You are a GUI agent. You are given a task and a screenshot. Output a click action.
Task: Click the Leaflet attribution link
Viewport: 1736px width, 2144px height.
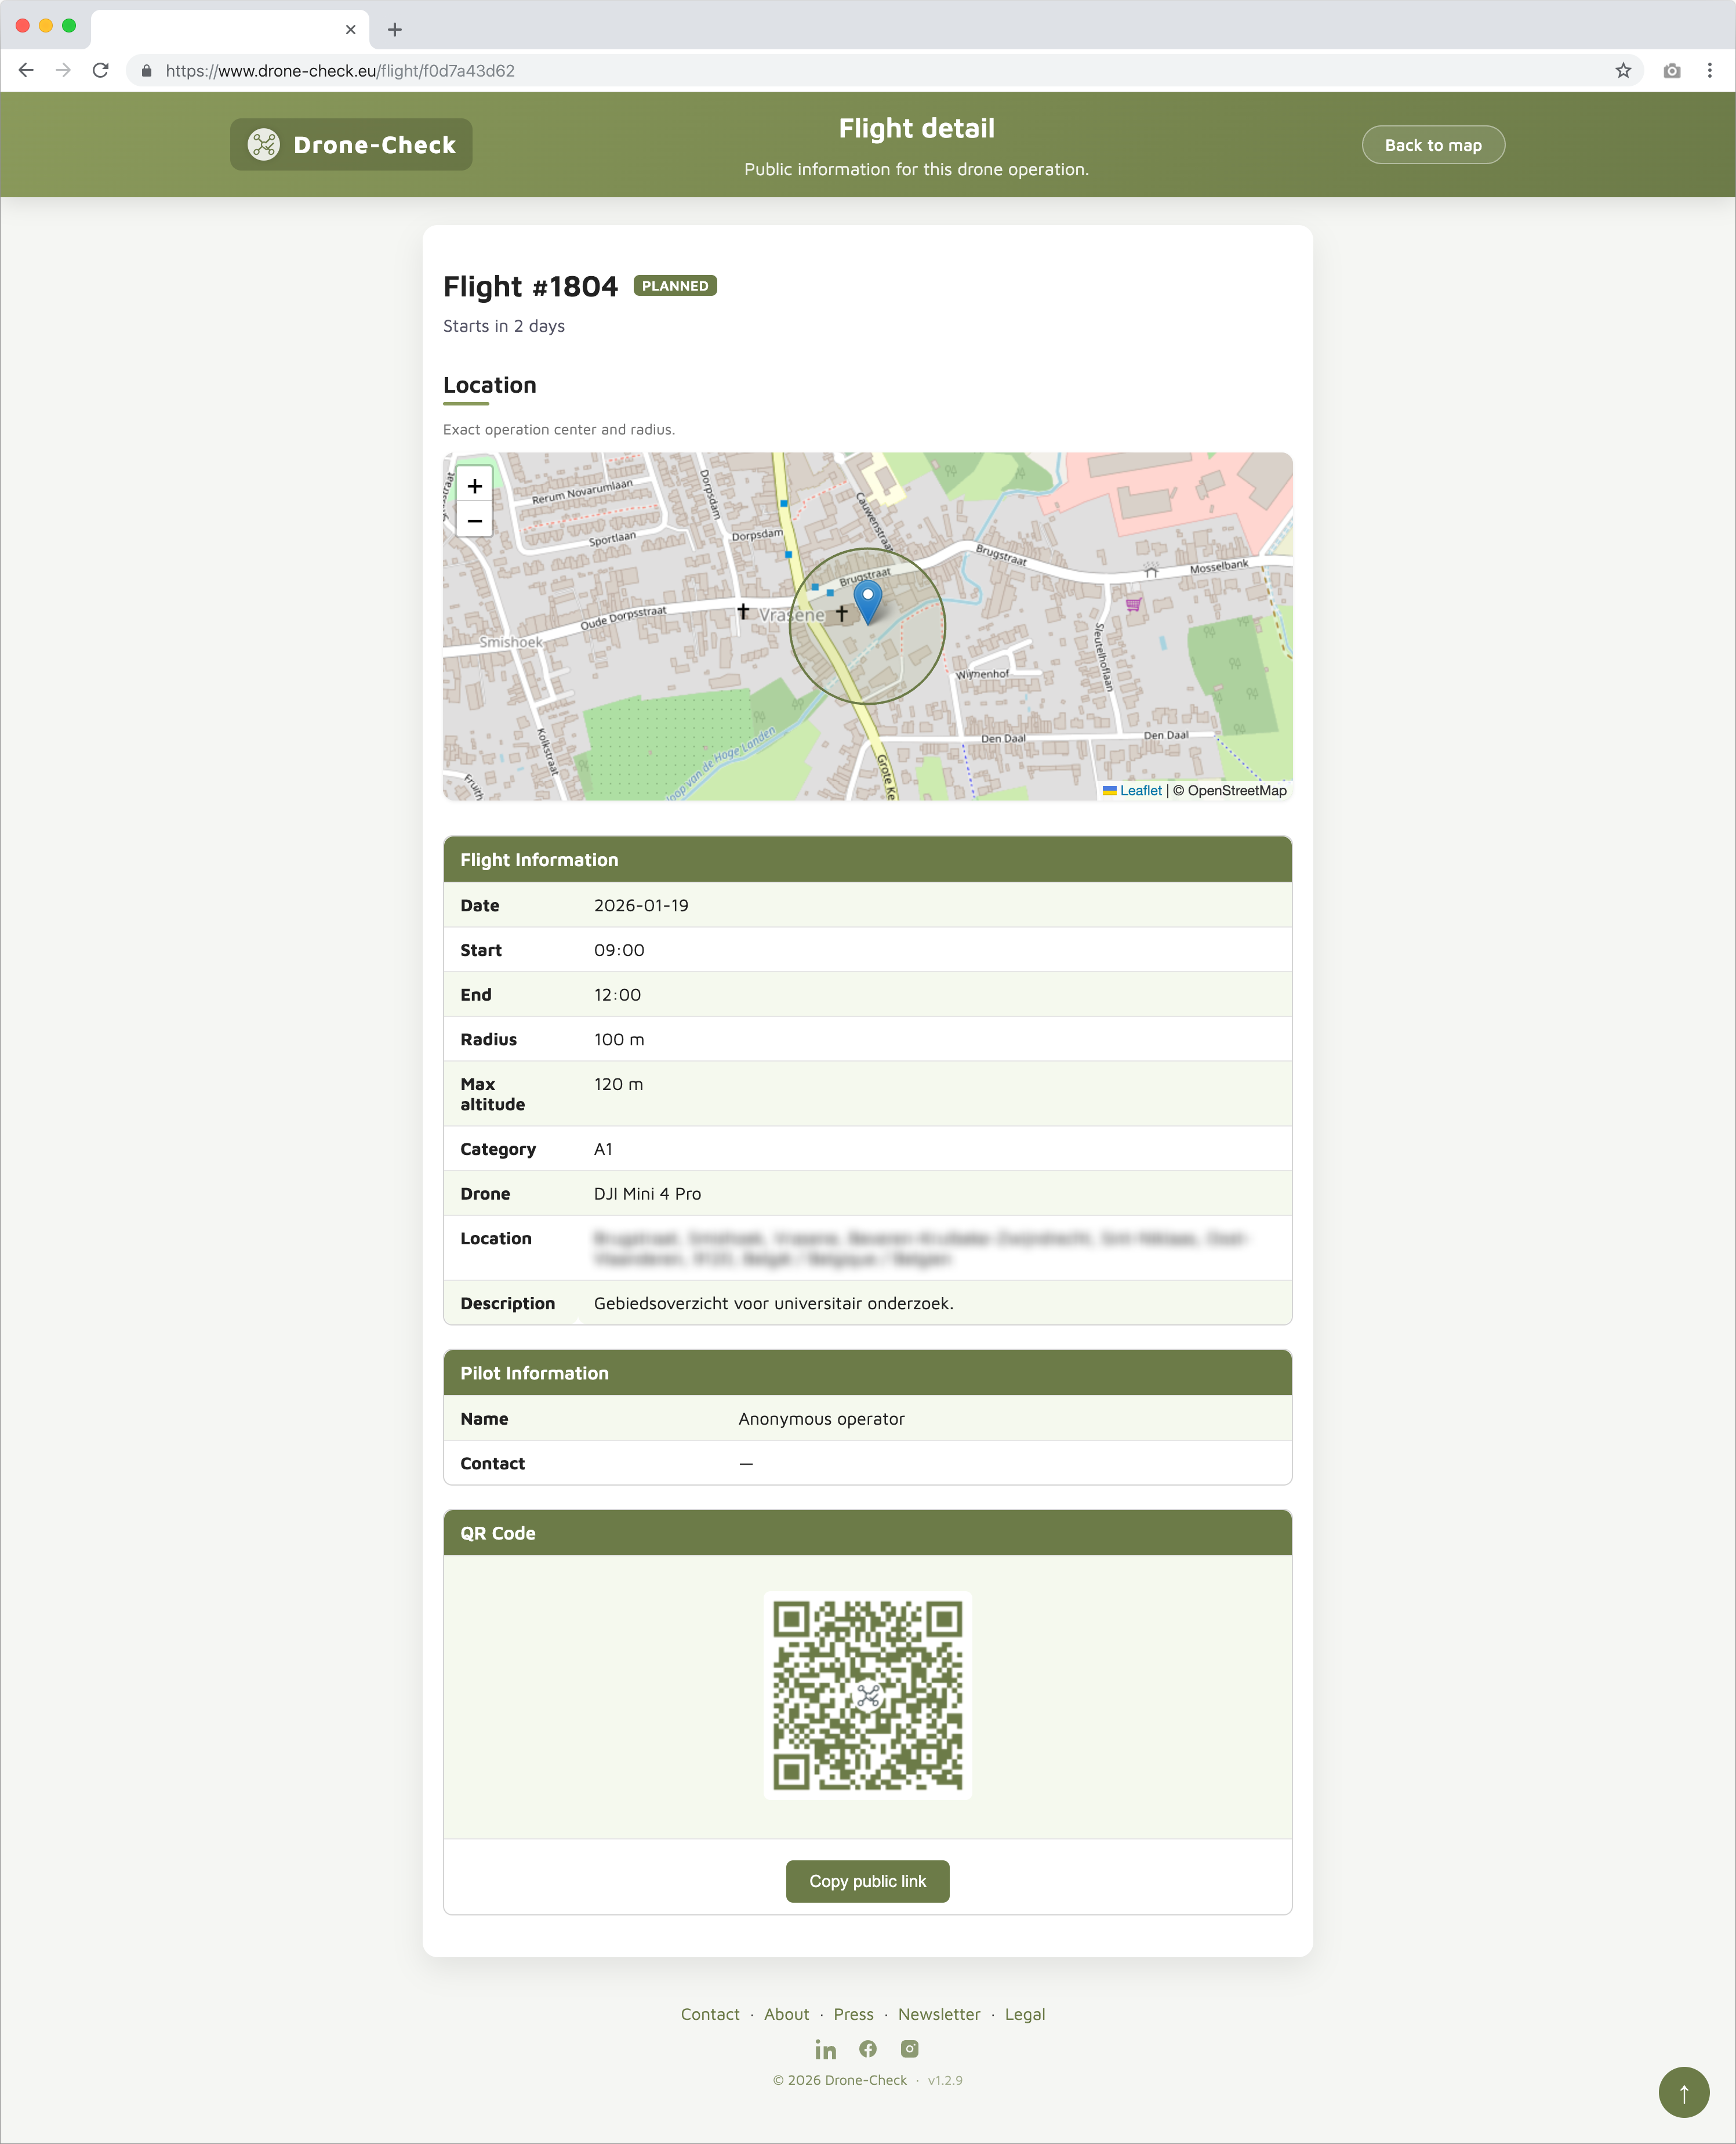pos(1140,791)
